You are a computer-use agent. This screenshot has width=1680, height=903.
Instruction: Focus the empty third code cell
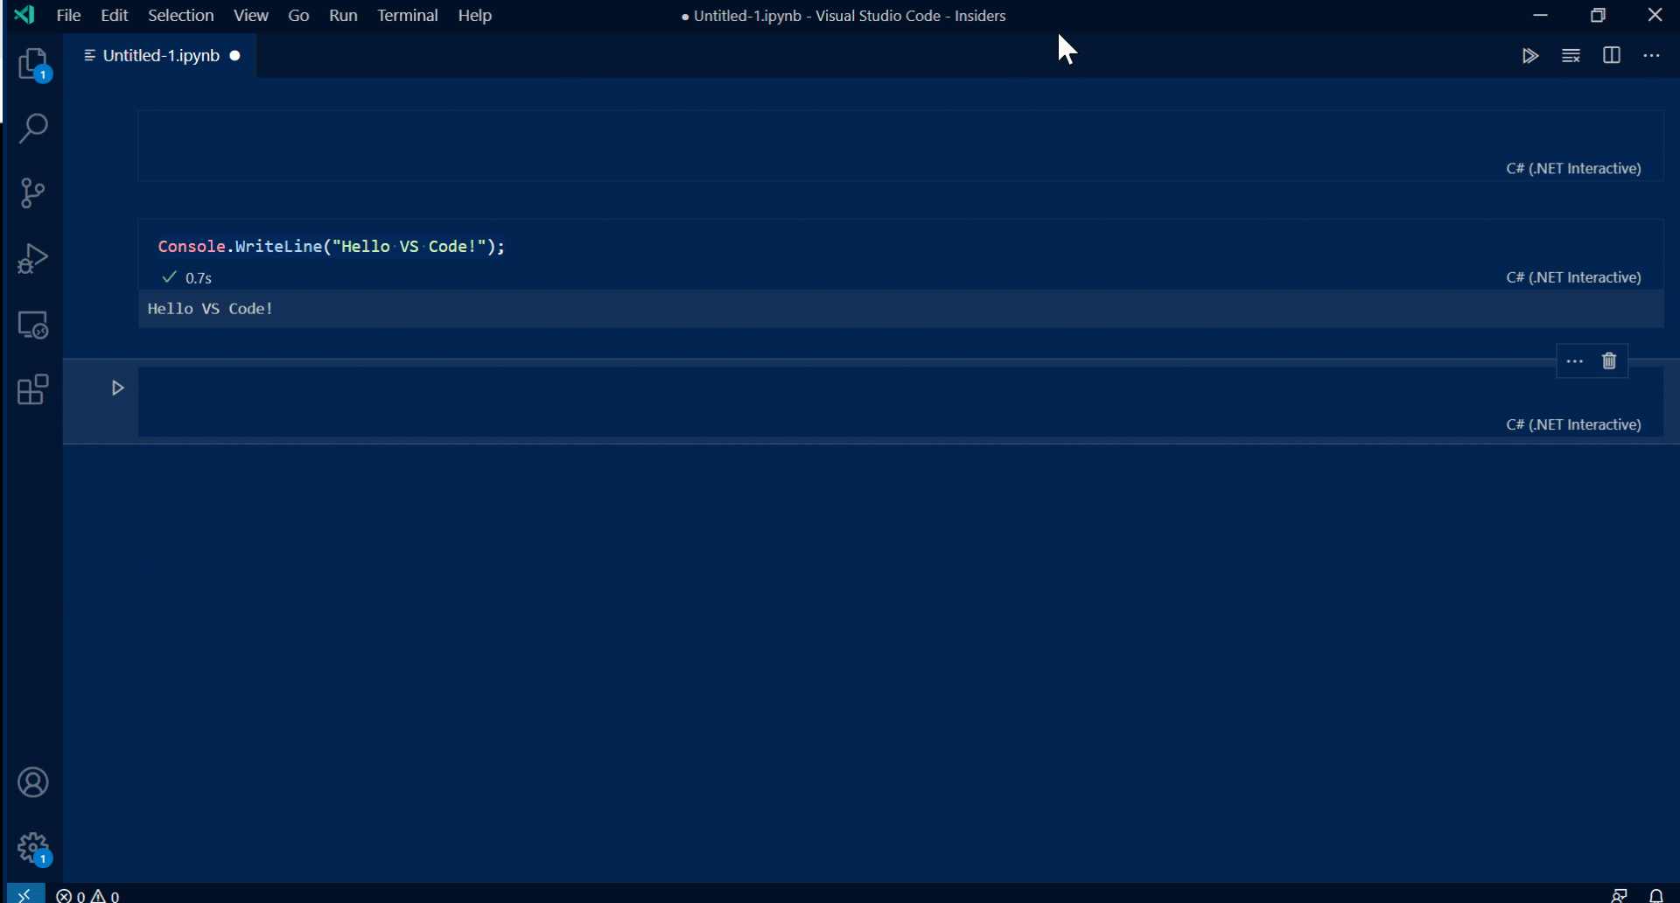(x=900, y=402)
